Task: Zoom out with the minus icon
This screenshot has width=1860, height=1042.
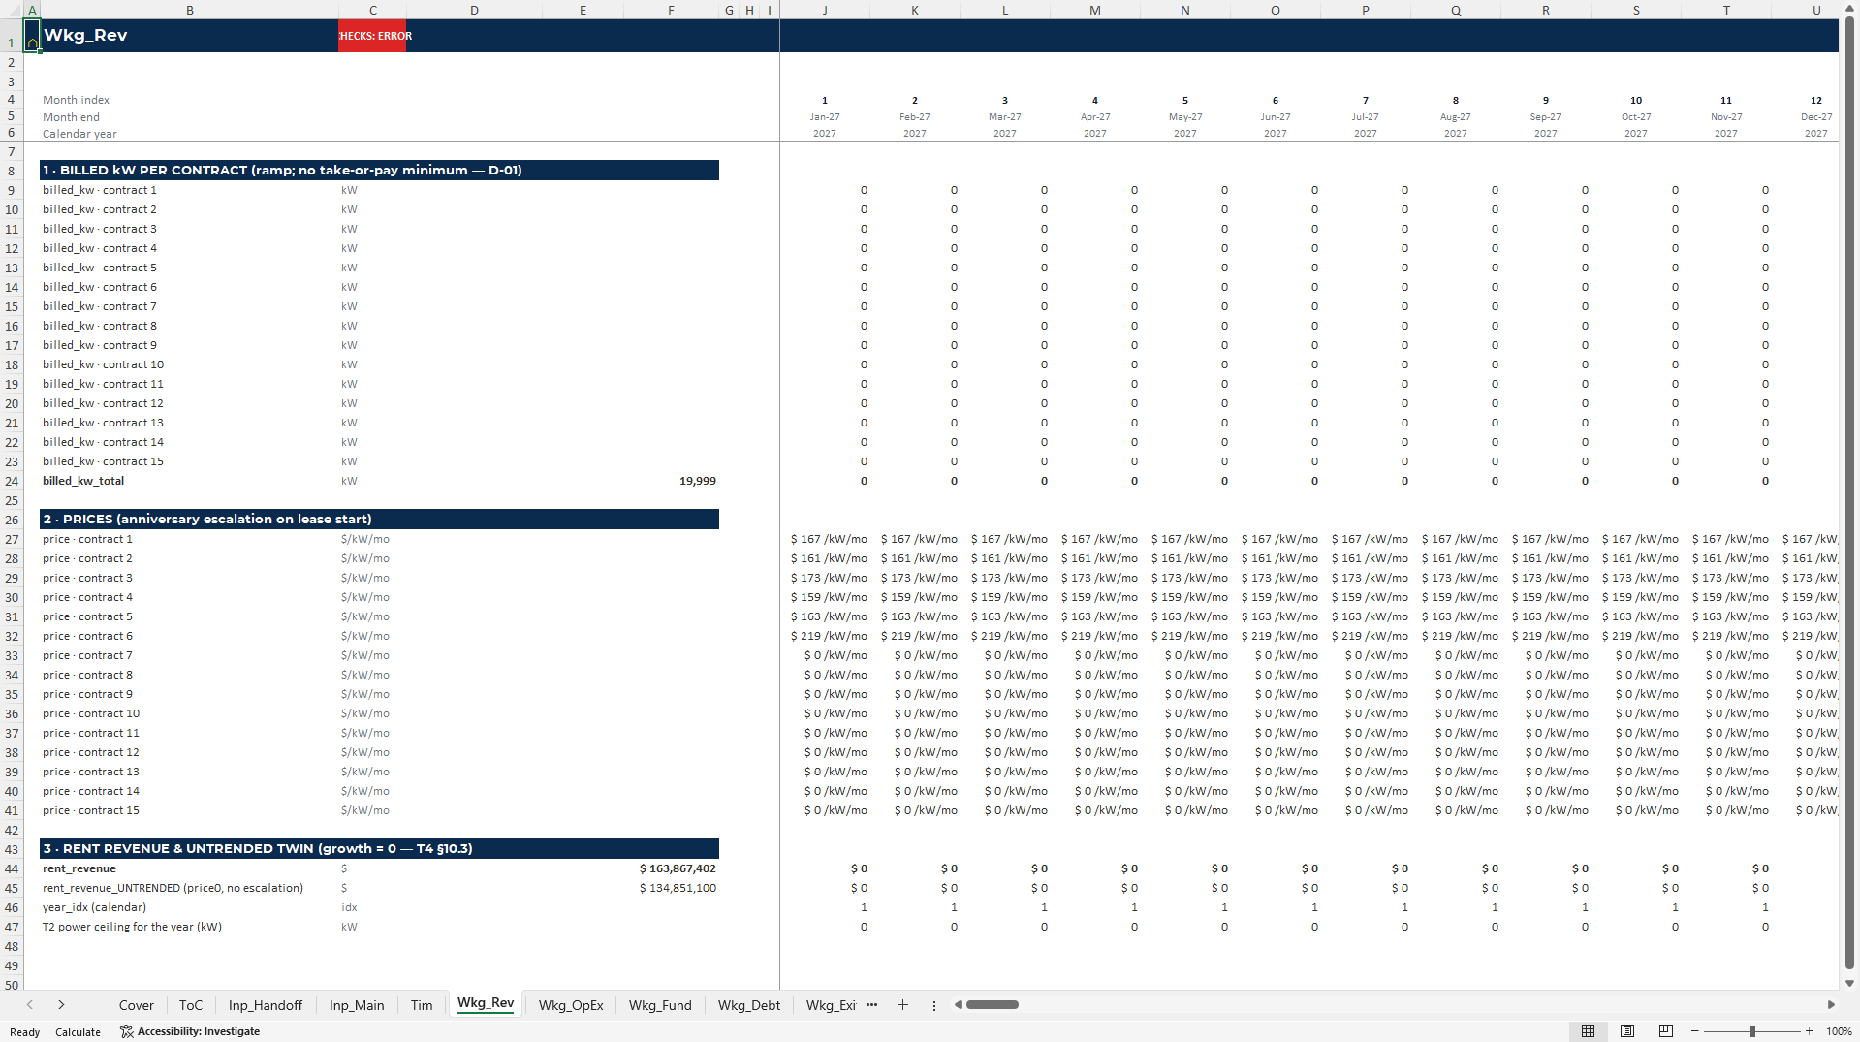Action: (x=1695, y=1031)
